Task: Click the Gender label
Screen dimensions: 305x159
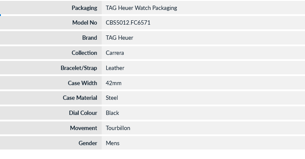Action: click(88, 143)
